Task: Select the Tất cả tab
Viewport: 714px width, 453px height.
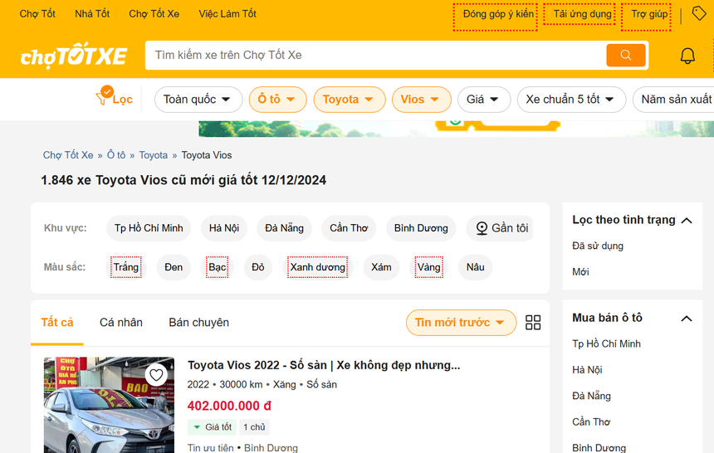Action: coord(57,323)
